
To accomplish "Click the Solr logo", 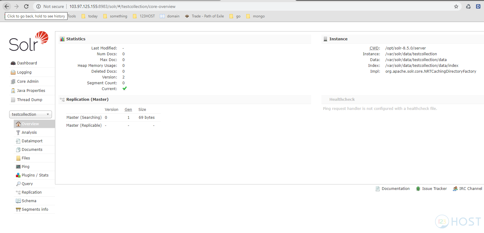I will (x=29, y=41).
